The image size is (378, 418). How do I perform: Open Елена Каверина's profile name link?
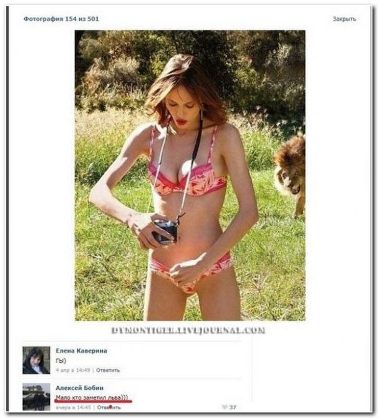pos(81,351)
